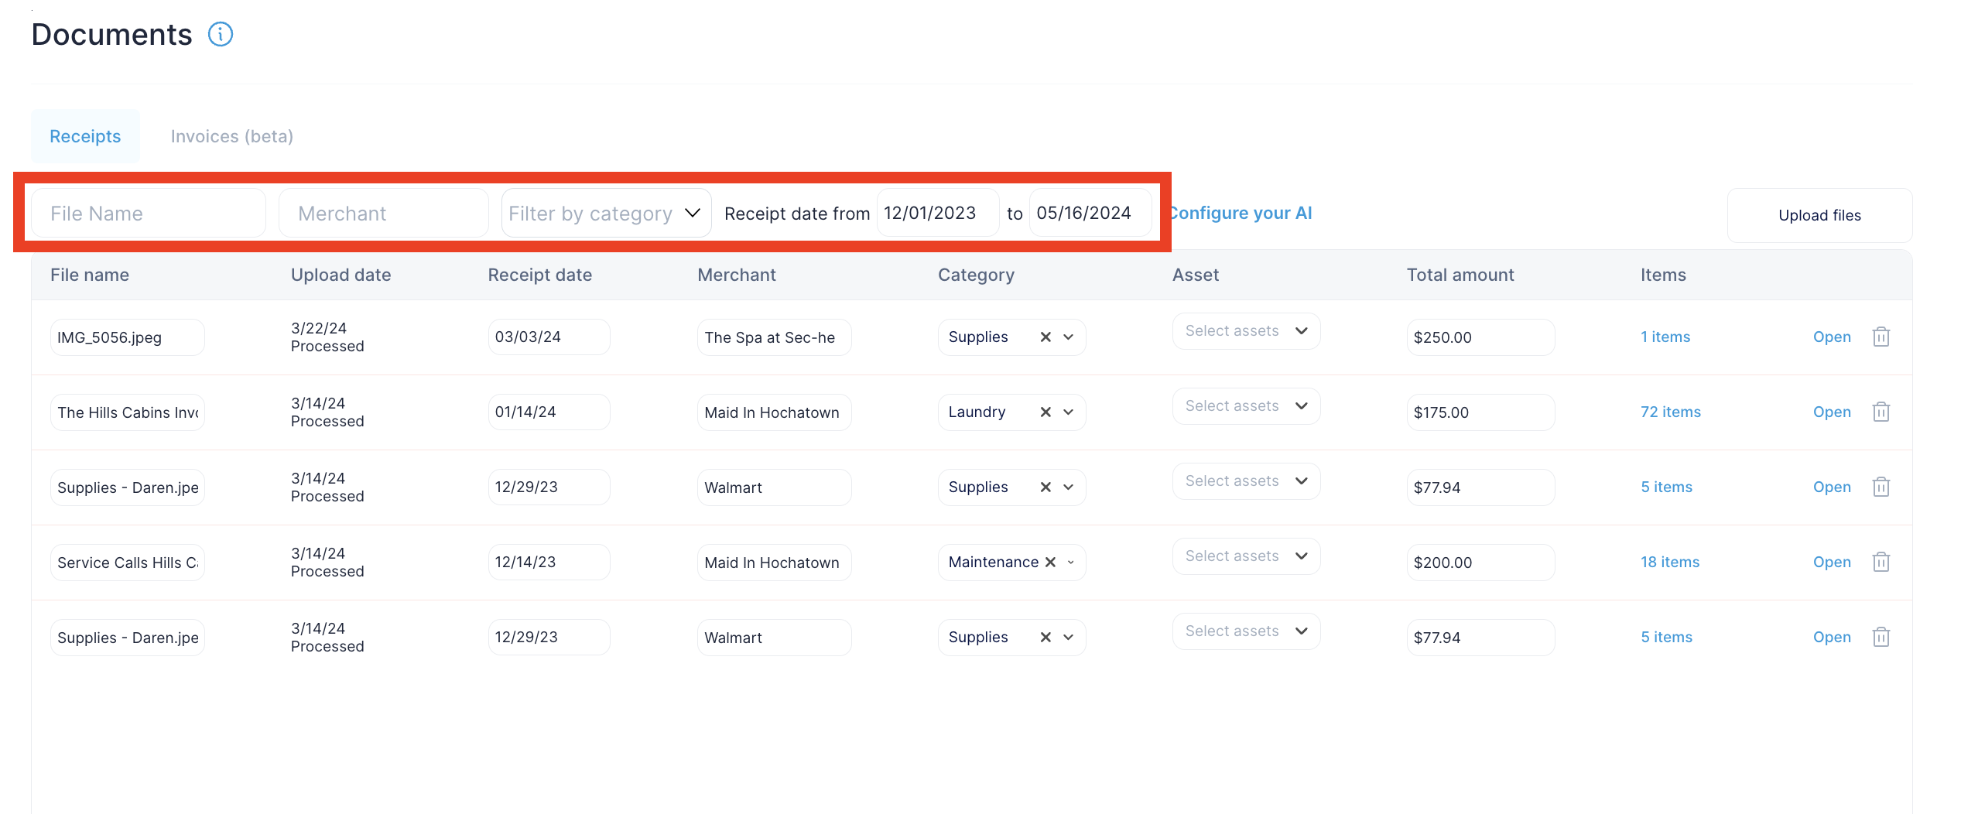Screen dimensions: 1961x814
Task: Focus the Merchant filter field
Action: pyautogui.click(x=384, y=213)
